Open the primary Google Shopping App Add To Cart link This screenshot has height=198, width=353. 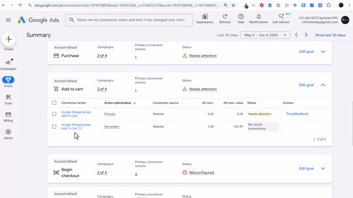coord(76,114)
